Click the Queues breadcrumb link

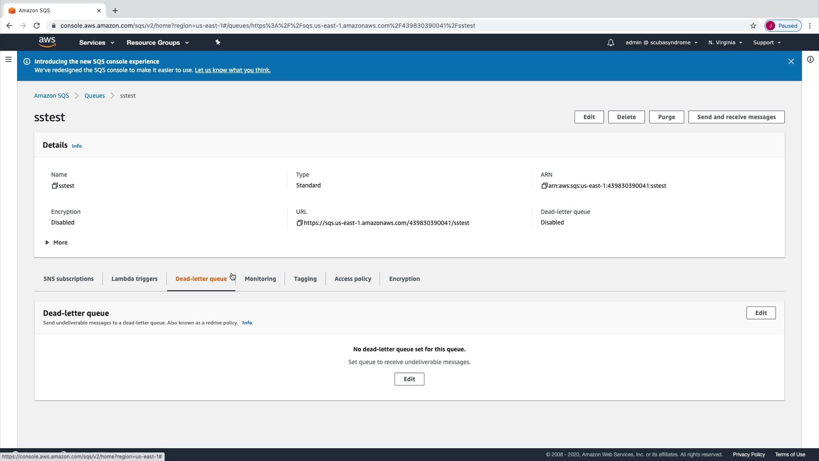click(x=94, y=96)
